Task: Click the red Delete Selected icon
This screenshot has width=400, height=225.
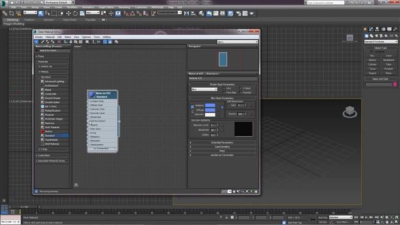Action: click(59, 42)
